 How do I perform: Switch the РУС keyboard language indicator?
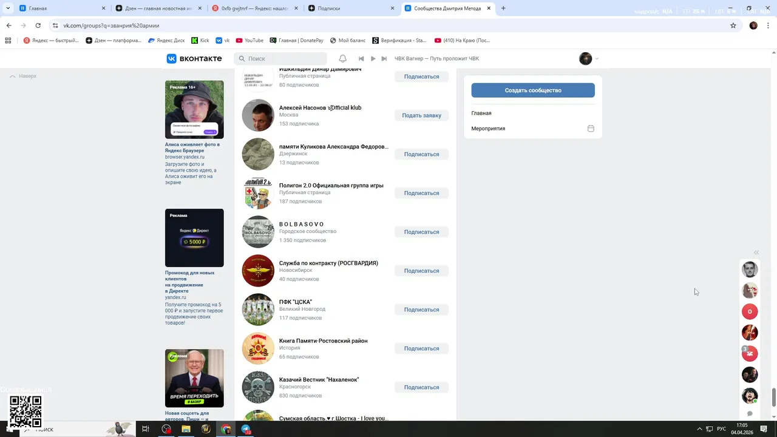pos(721,429)
